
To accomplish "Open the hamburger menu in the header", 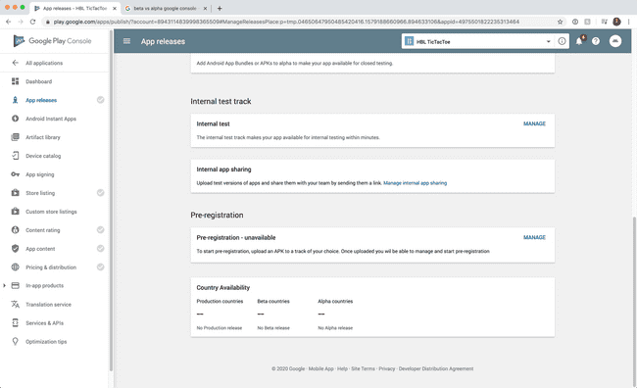I will coord(126,41).
